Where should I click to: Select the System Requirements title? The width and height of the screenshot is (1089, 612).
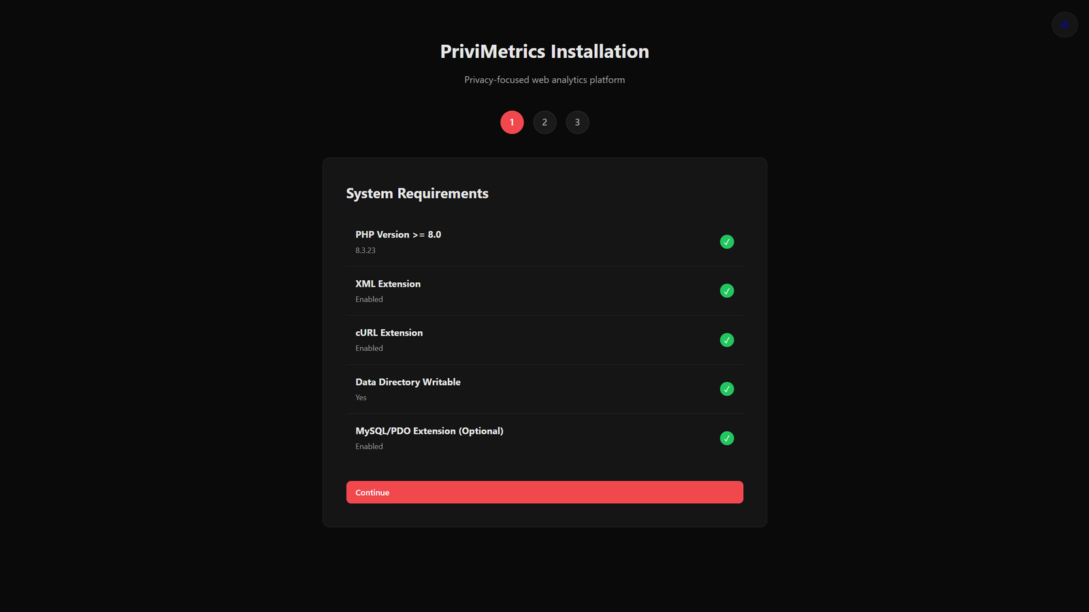click(x=417, y=193)
